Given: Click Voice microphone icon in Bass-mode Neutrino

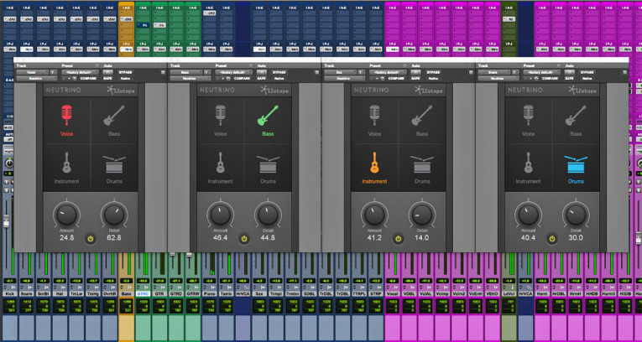Looking at the screenshot, I should [x=221, y=116].
